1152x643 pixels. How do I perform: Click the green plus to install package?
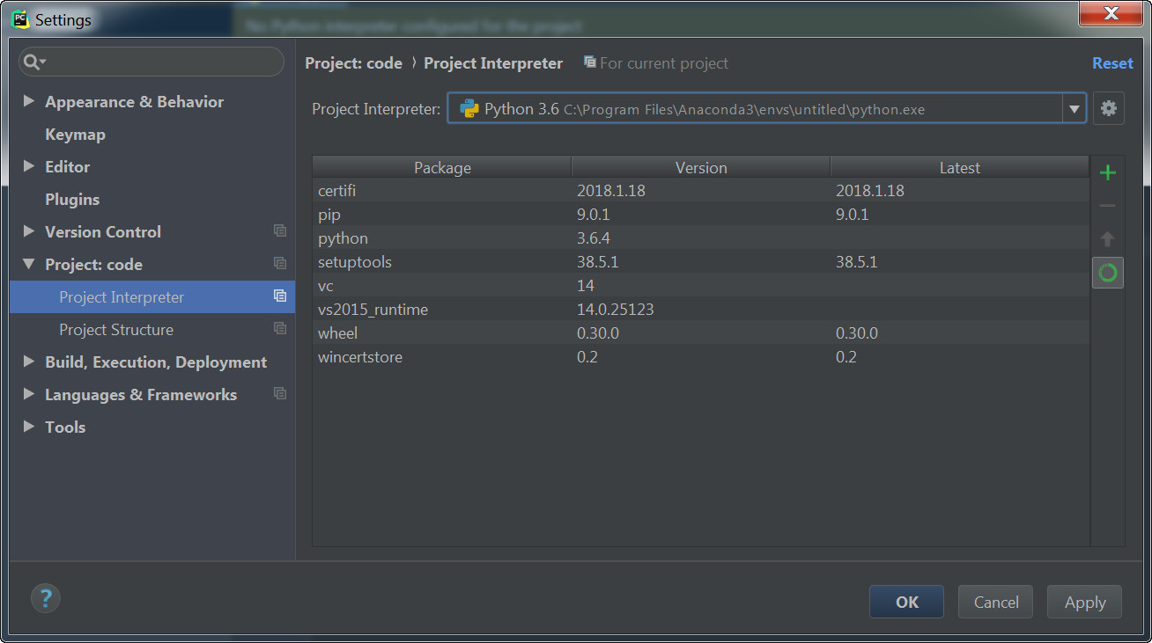tap(1108, 172)
